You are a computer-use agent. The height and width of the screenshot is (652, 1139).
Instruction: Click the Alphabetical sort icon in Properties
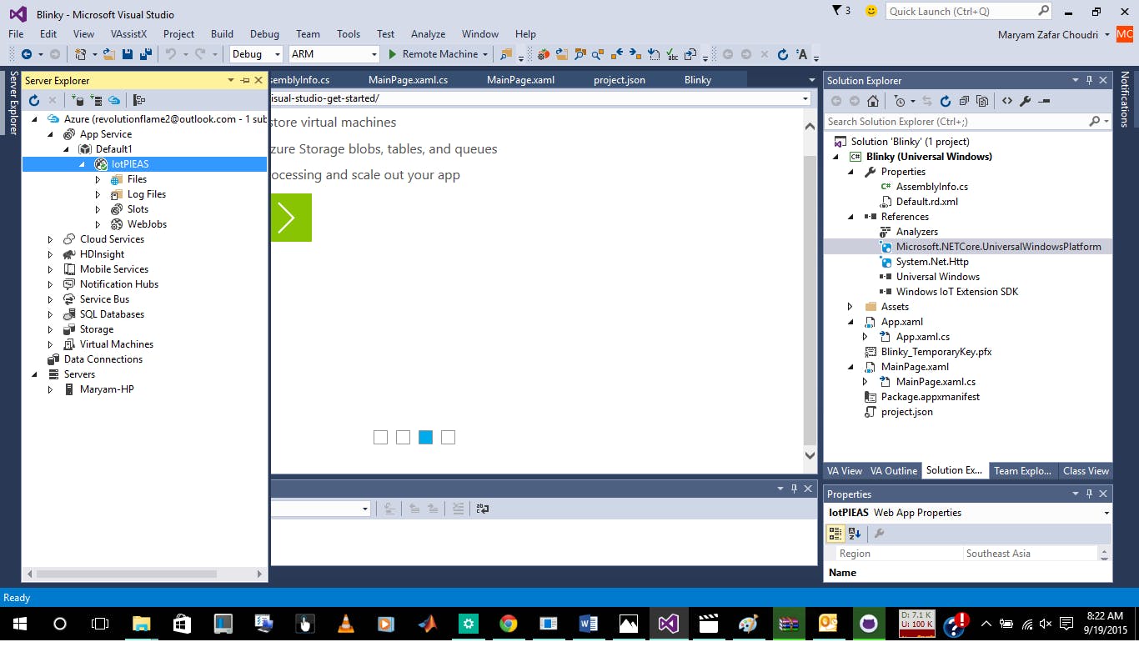point(855,534)
